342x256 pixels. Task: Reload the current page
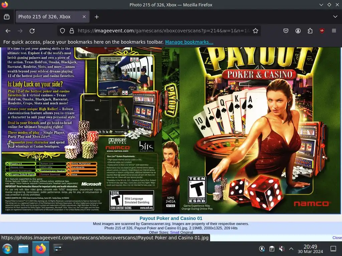pyautogui.click(x=32, y=31)
